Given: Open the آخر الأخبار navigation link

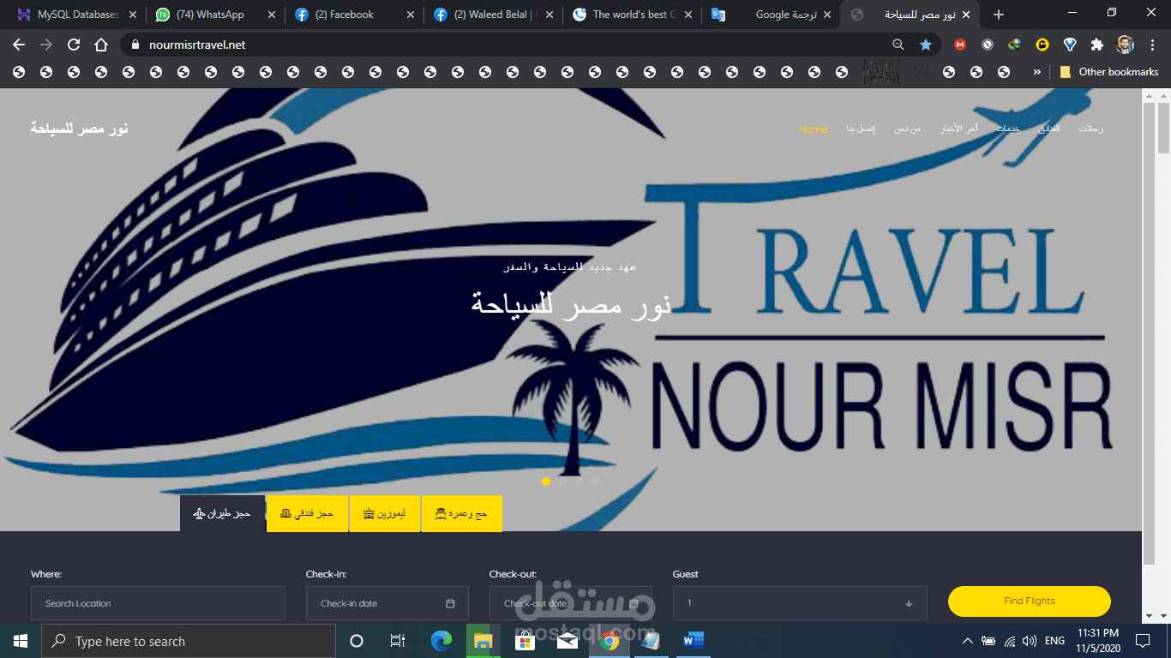Looking at the screenshot, I should (959, 129).
